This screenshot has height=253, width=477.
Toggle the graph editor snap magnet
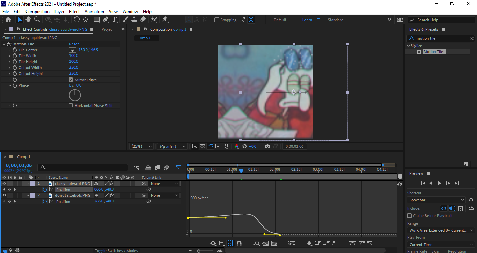click(239, 243)
